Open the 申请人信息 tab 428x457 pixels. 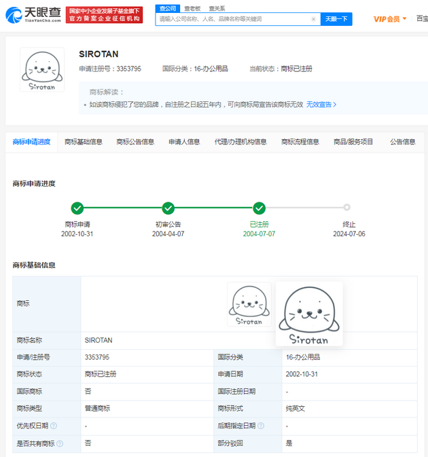[184, 142]
